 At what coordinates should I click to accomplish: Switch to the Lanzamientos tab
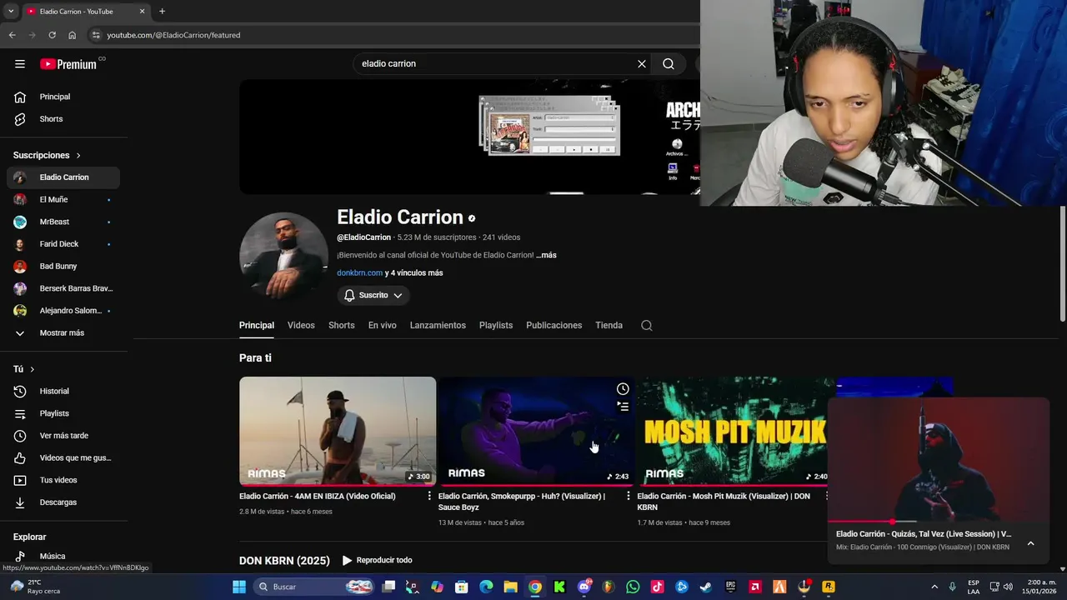(438, 325)
